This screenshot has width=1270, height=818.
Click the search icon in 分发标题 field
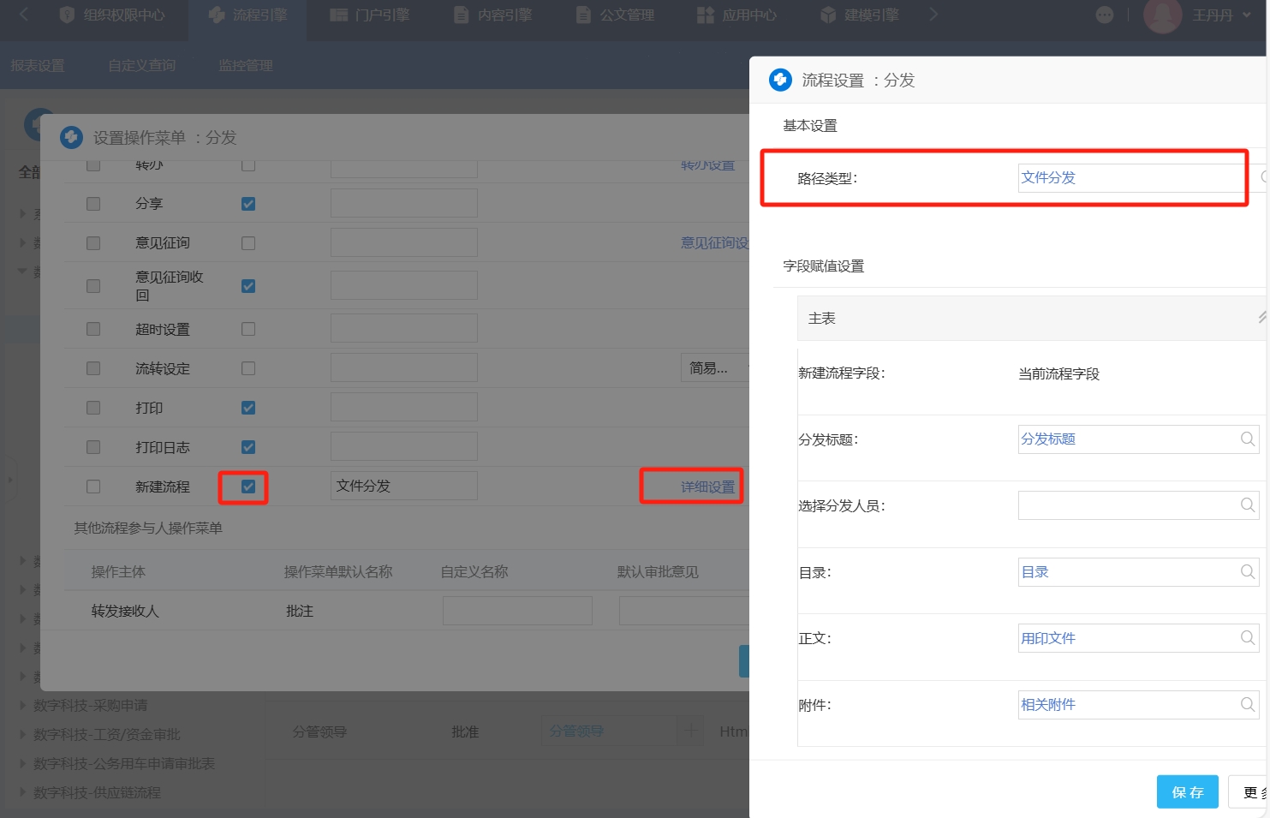tap(1247, 439)
